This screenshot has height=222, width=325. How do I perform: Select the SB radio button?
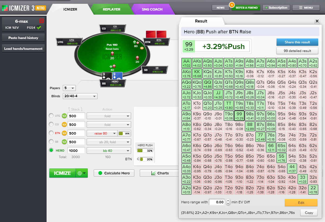[x=51, y=142]
